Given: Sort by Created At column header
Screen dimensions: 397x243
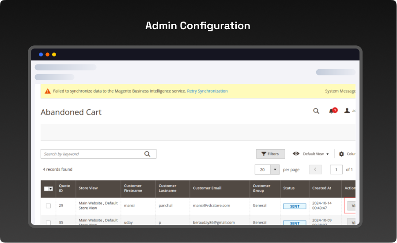Looking at the screenshot, I should 321,188.
